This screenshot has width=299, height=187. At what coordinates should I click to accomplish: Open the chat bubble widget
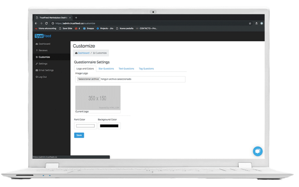(258, 151)
